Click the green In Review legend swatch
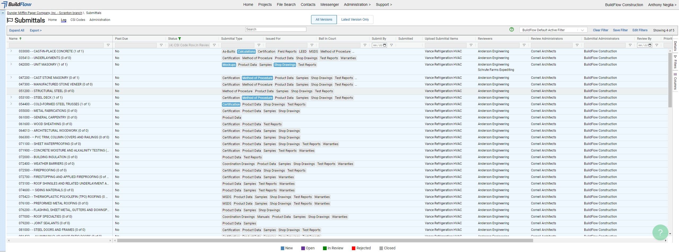This screenshot has width=679, height=252. point(325,248)
